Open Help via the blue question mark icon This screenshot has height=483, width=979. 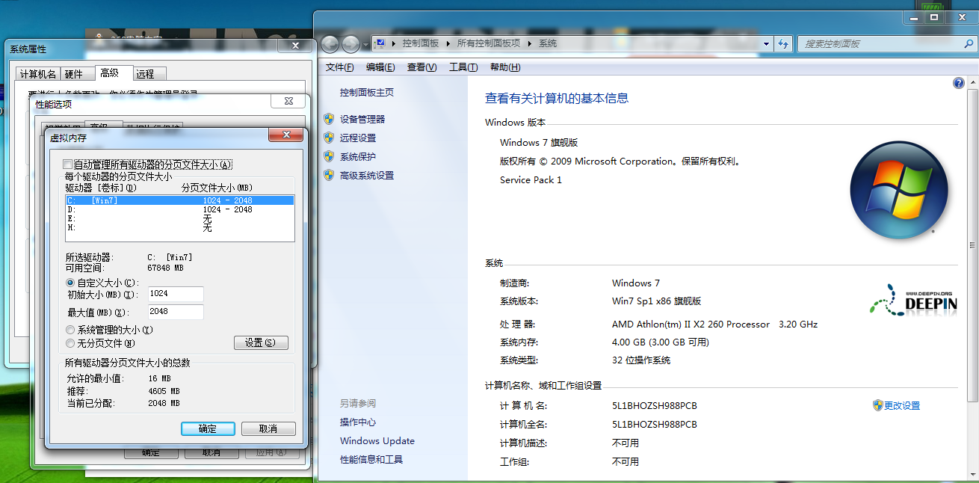[959, 82]
